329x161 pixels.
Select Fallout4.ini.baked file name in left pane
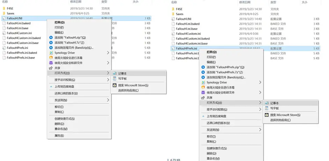point(19,23)
